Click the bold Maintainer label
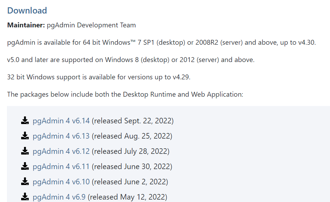This screenshot has height=202, width=330. pyautogui.click(x=26, y=25)
